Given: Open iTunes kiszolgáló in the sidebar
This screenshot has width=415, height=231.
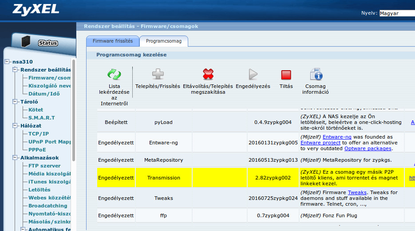Looking at the screenshot, I should coord(50,182).
